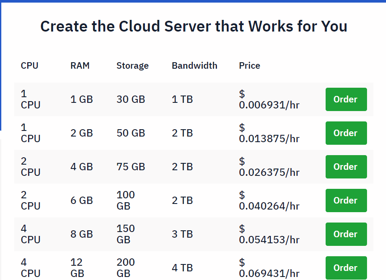Order the 2 CPU 4 GB plan
Screen dimensions: 386x280
346,167
